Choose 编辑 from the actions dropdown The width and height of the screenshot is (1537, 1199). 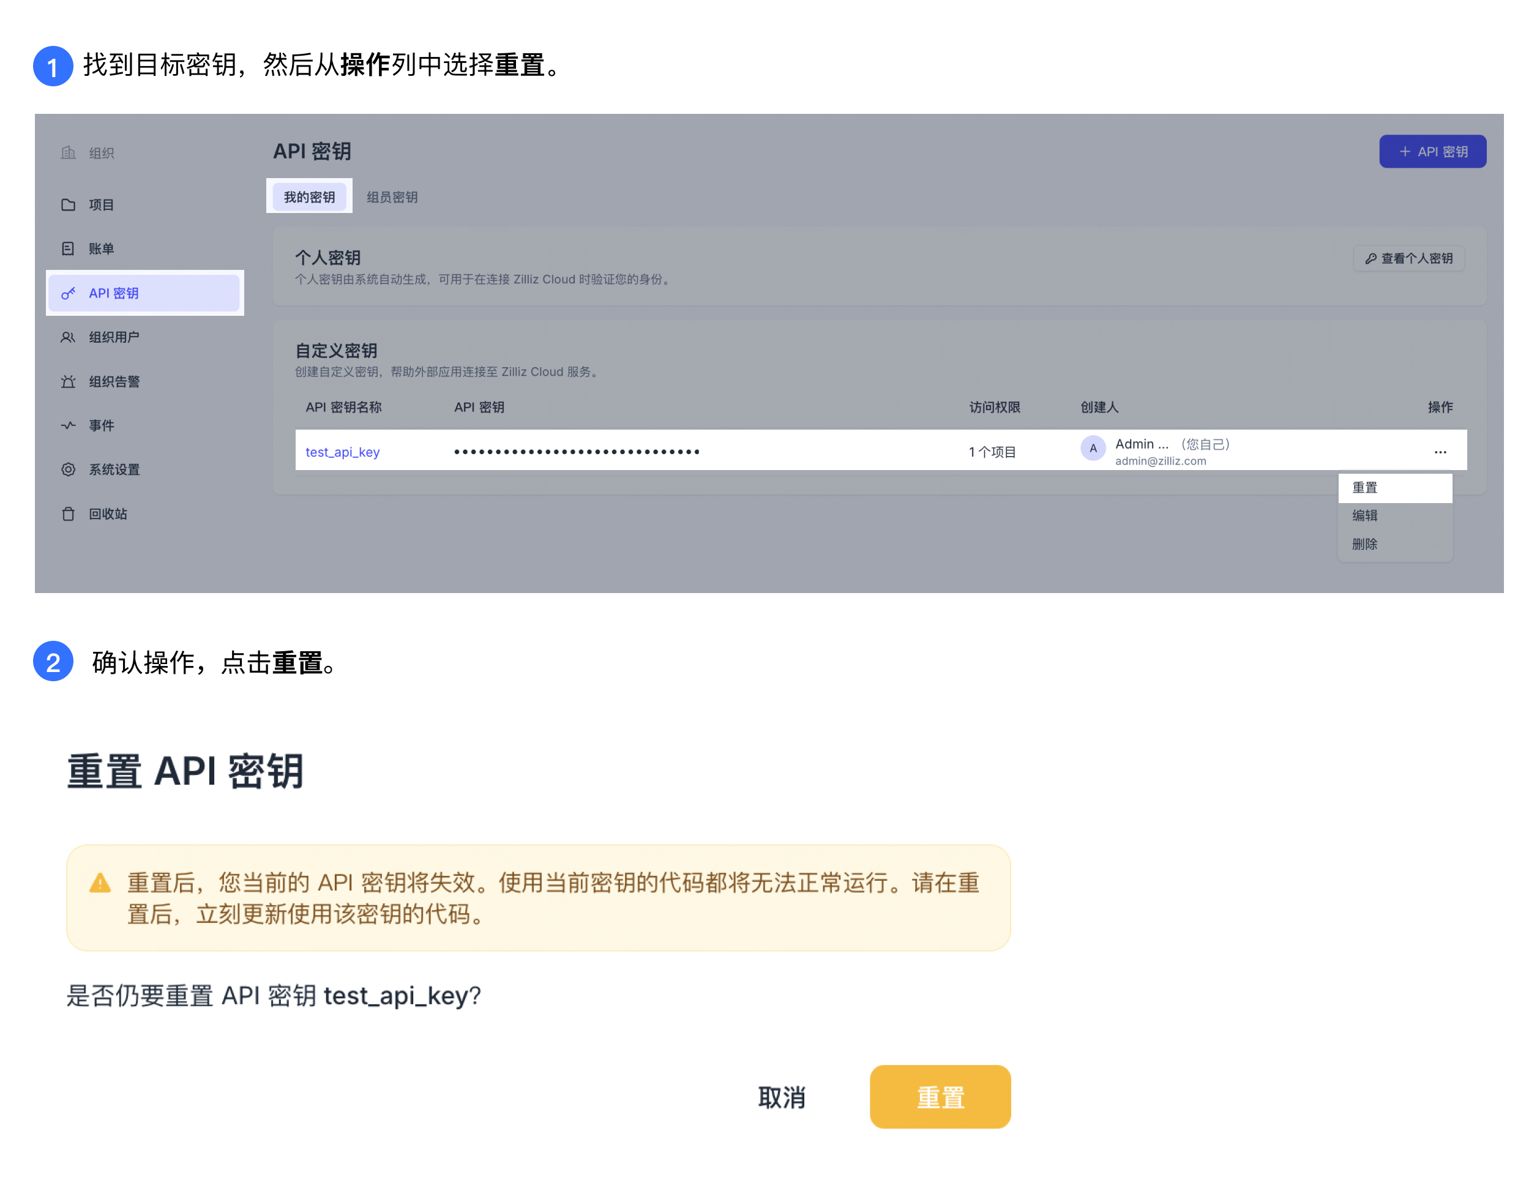tap(1395, 516)
